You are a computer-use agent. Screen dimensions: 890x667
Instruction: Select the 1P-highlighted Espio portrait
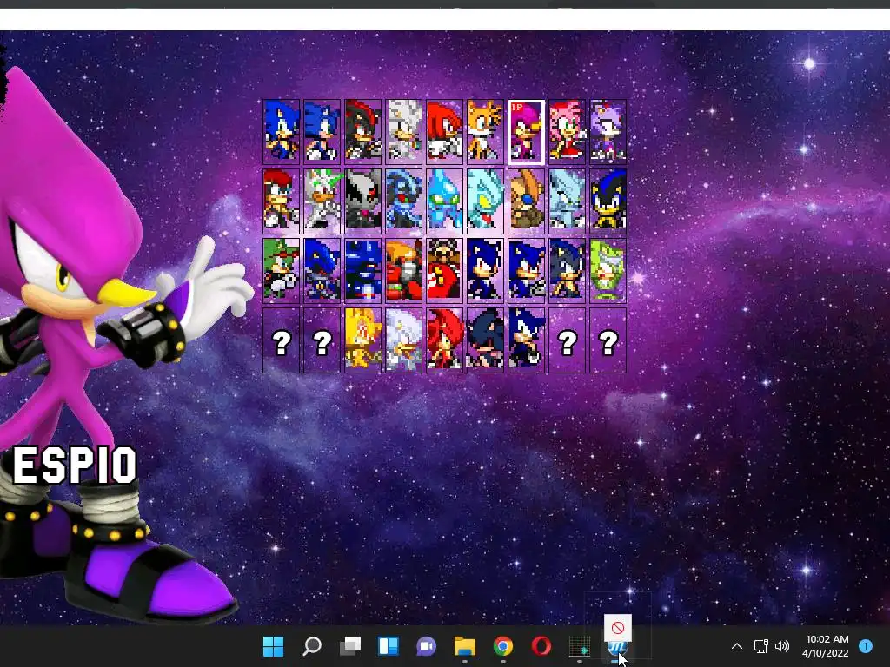click(x=526, y=132)
